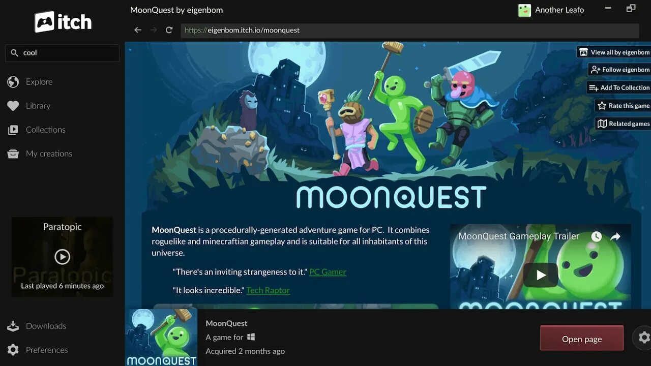The height and width of the screenshot is (366, 651).
Task: Click the back arrow navigation icon
Action: pos(137,30)
